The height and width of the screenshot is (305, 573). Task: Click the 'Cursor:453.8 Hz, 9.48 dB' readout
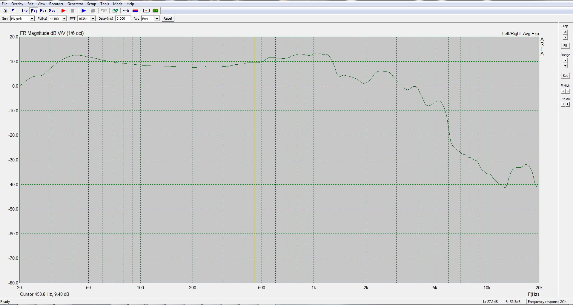[44, 294]
